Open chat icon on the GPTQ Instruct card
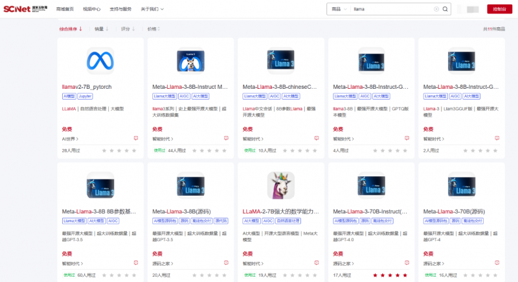The width and height of the screenshot is (518, 282). pos(407,138)
